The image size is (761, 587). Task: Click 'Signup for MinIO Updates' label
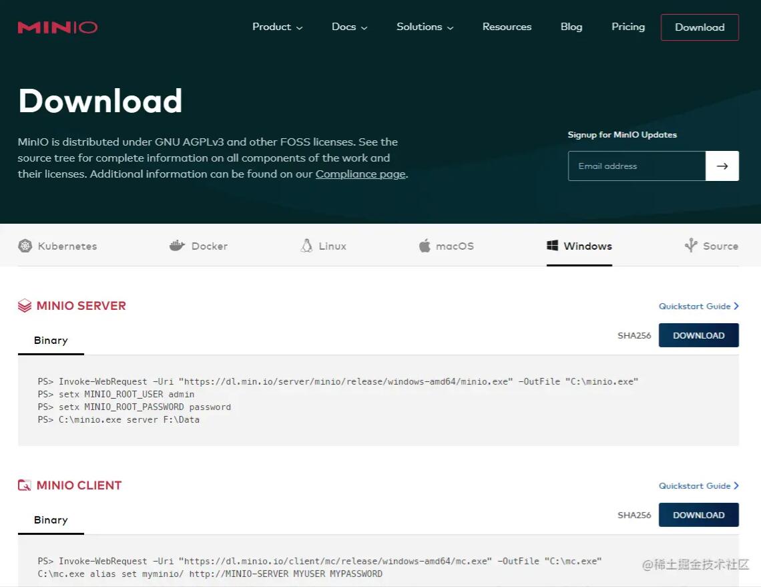[x=622, y=134]
